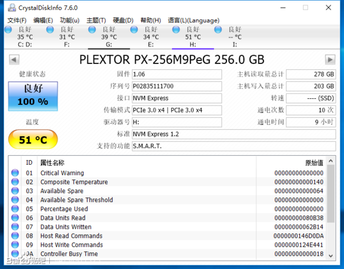Switch to the G: drive at 39 °C

tap(109, 37)
